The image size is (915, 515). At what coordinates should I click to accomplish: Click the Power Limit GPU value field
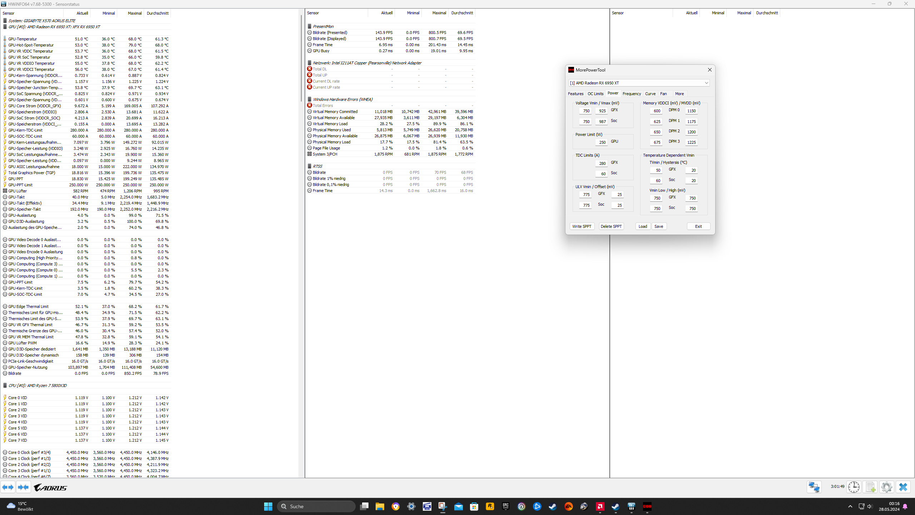pyautogui.click(x=602, y=142)
